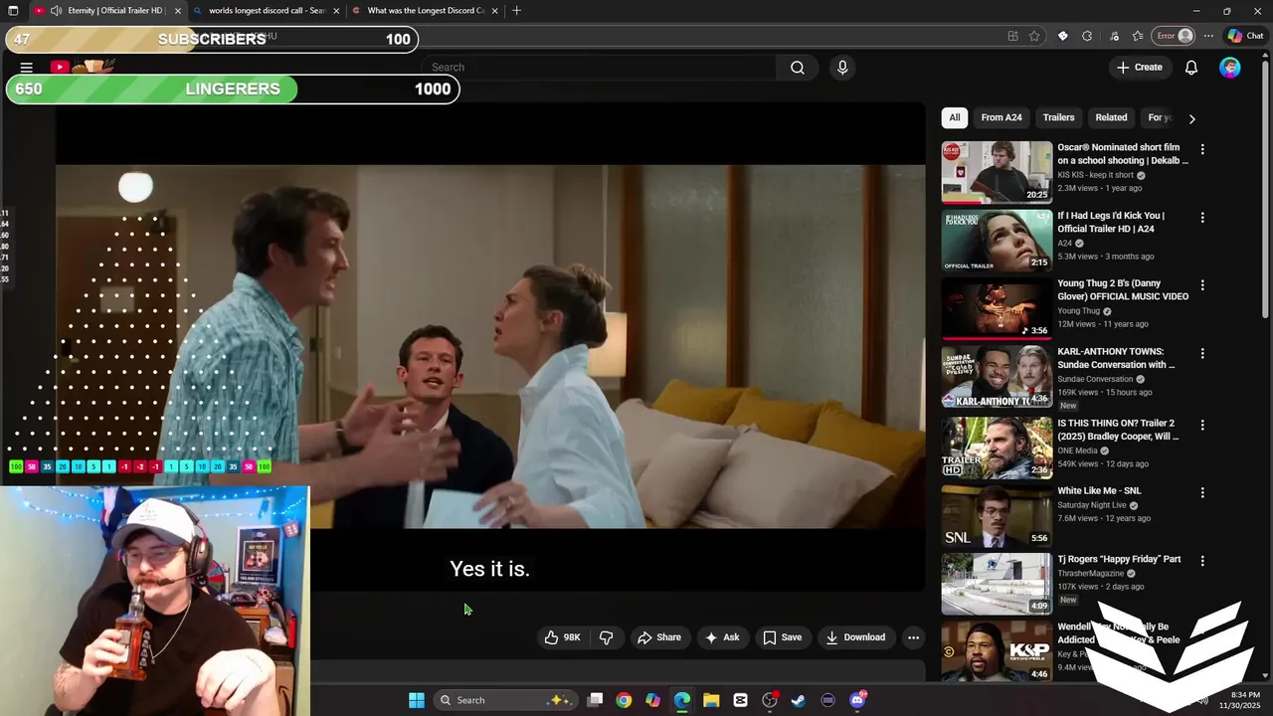The width and height of the screenshot is (1273, 716).
Task: Open File Explorer from the taskbar
Action: coord(711,700)
